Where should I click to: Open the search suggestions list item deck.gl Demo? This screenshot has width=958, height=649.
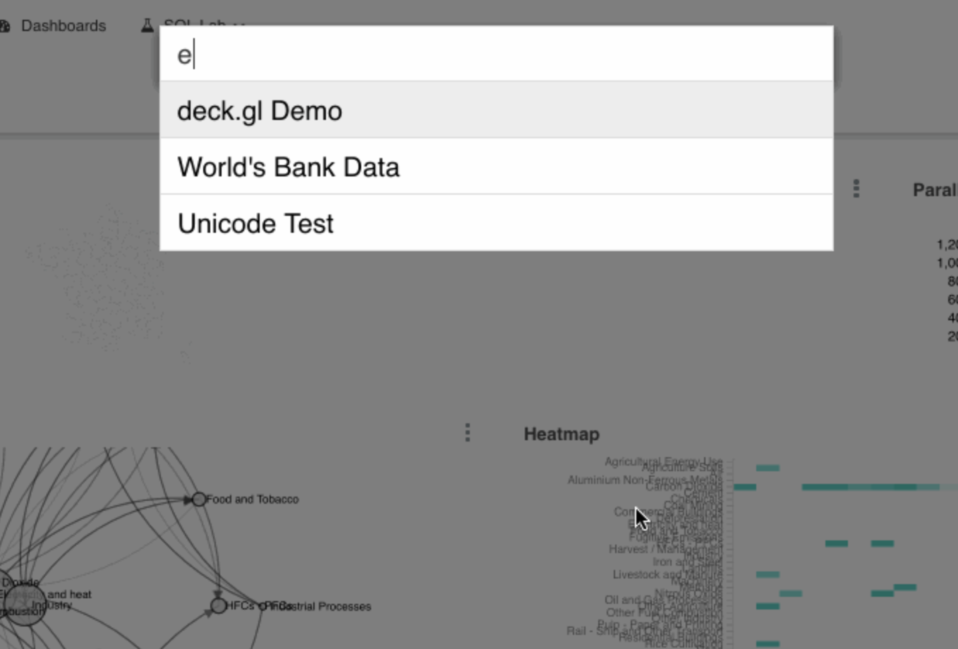click(x=260, y=110)
